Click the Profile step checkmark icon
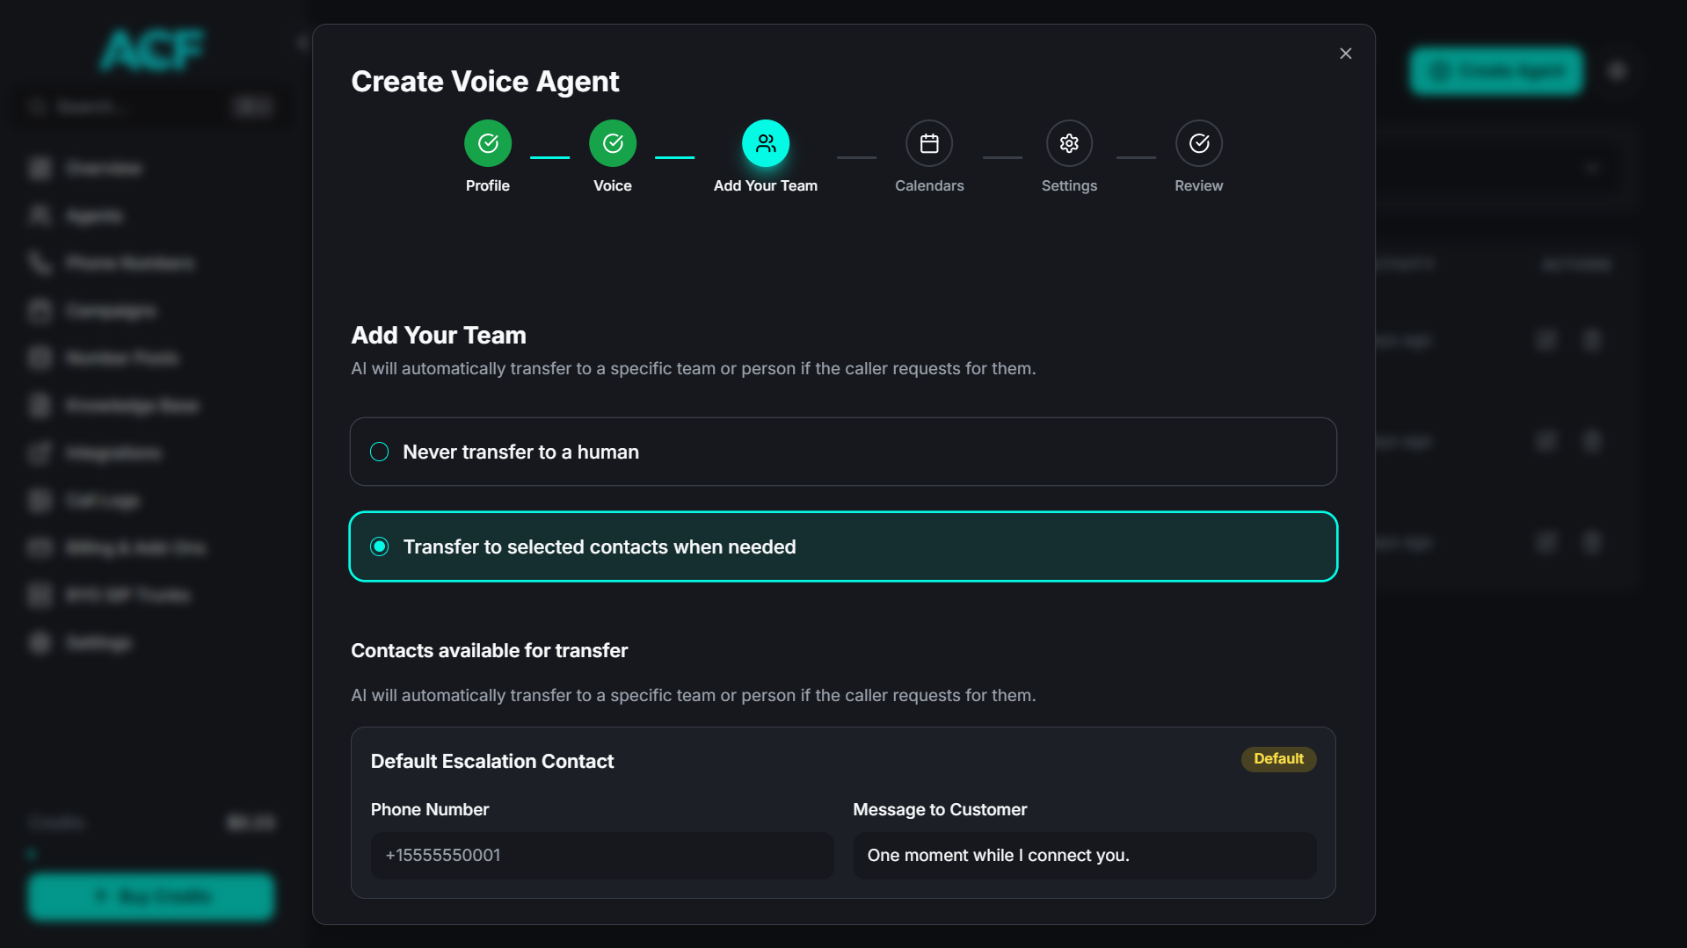1687x948 pixels. 488,143
